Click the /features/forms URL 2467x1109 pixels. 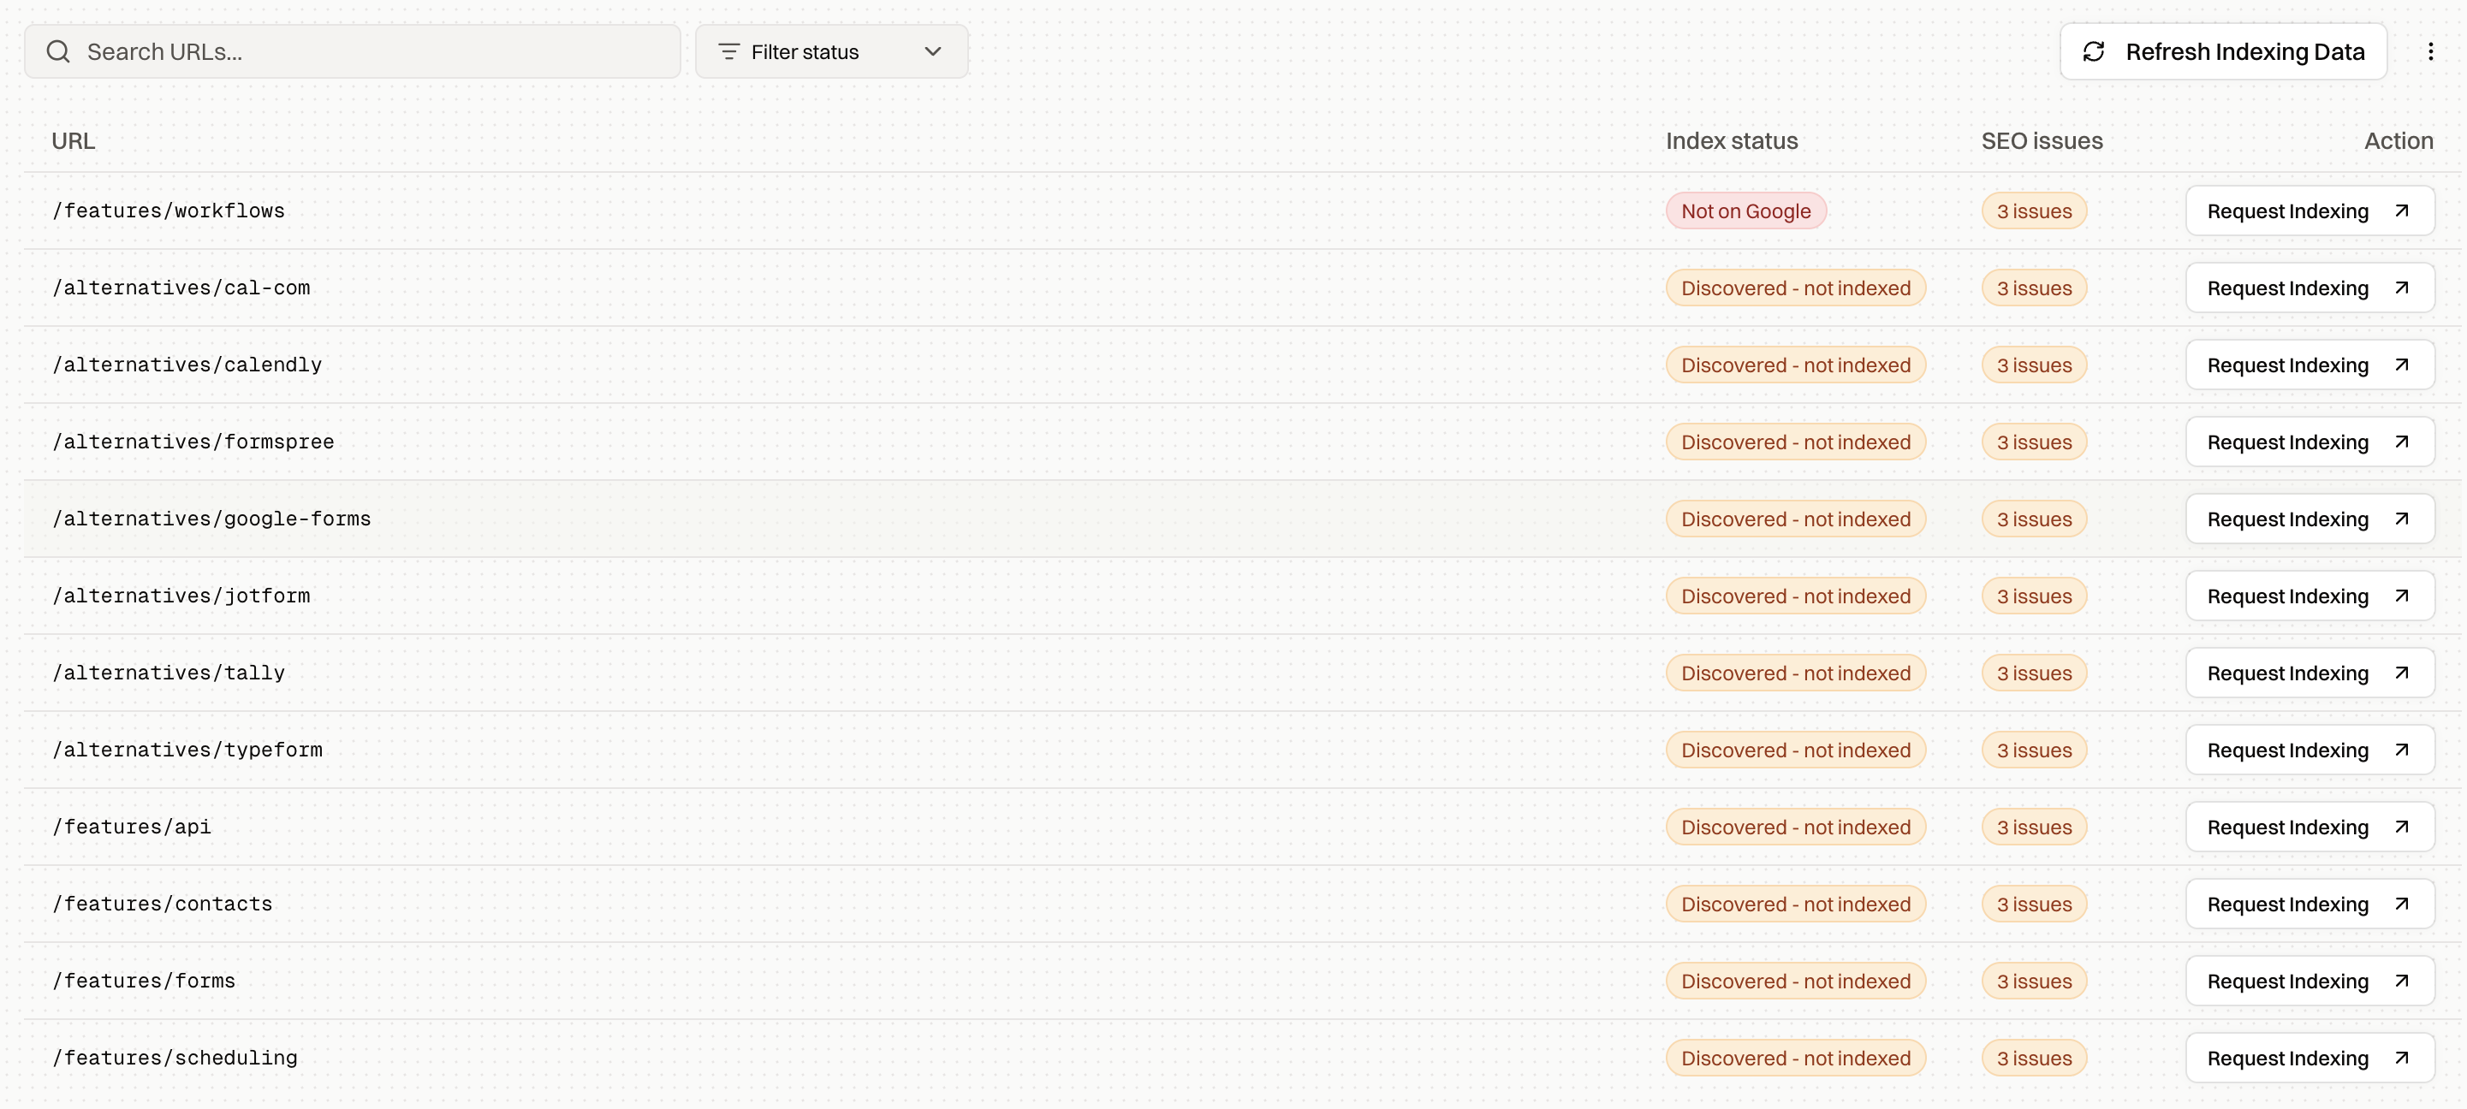click(x=144, y=981)
